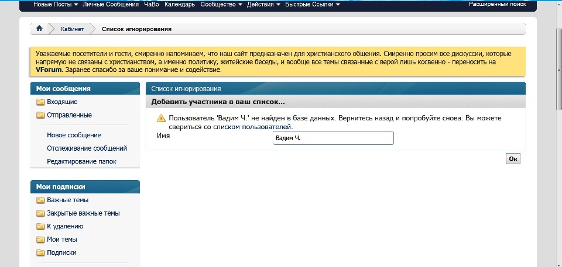This screenshot has width=562, height=267.
Task: Click the Закрытые важные темы folder icon
Action: [40, 213]
